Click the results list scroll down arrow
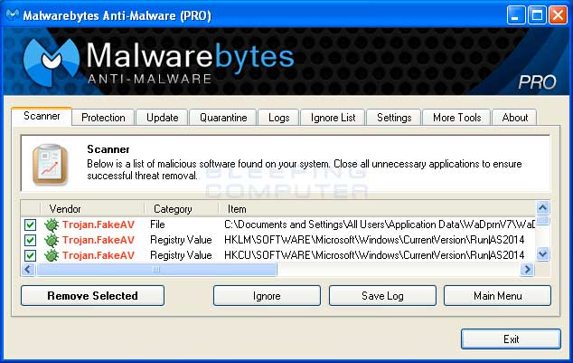Viewport: 573px width, 363px height. coord(542,253)
